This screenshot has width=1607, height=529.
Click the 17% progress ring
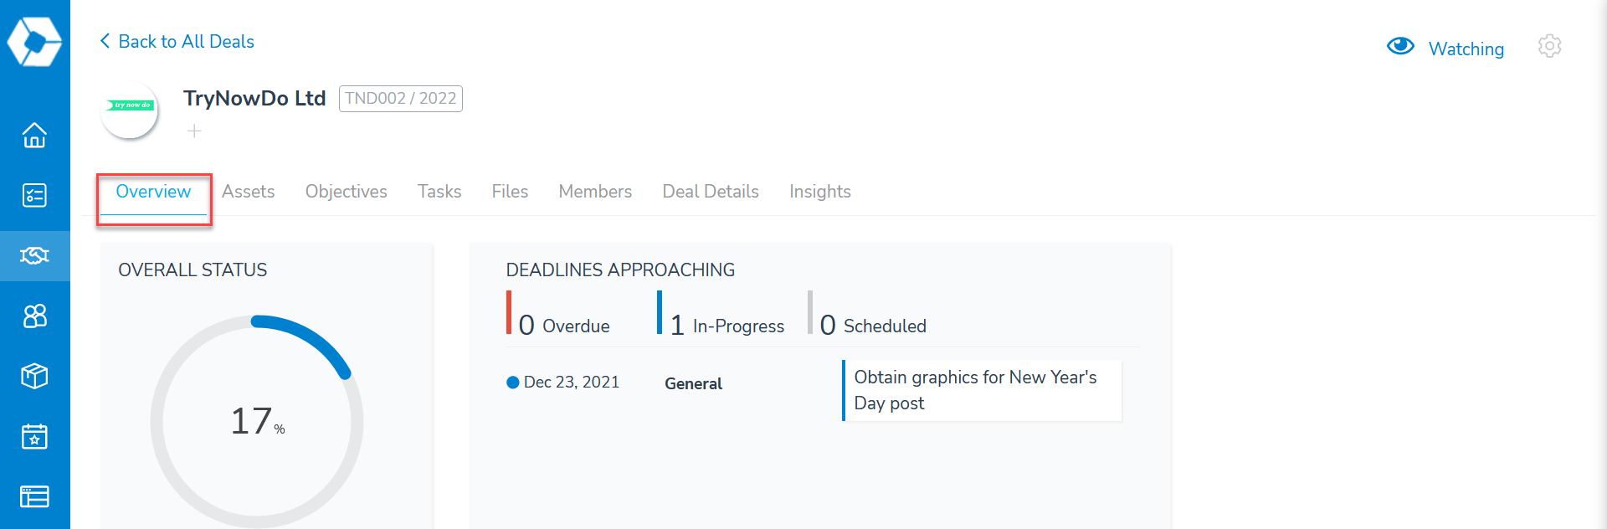click(x=257, y=421)
